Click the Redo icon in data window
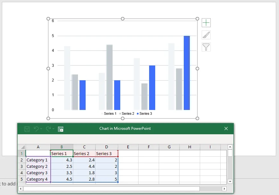The image size is (279, 195). coord(48,129)
